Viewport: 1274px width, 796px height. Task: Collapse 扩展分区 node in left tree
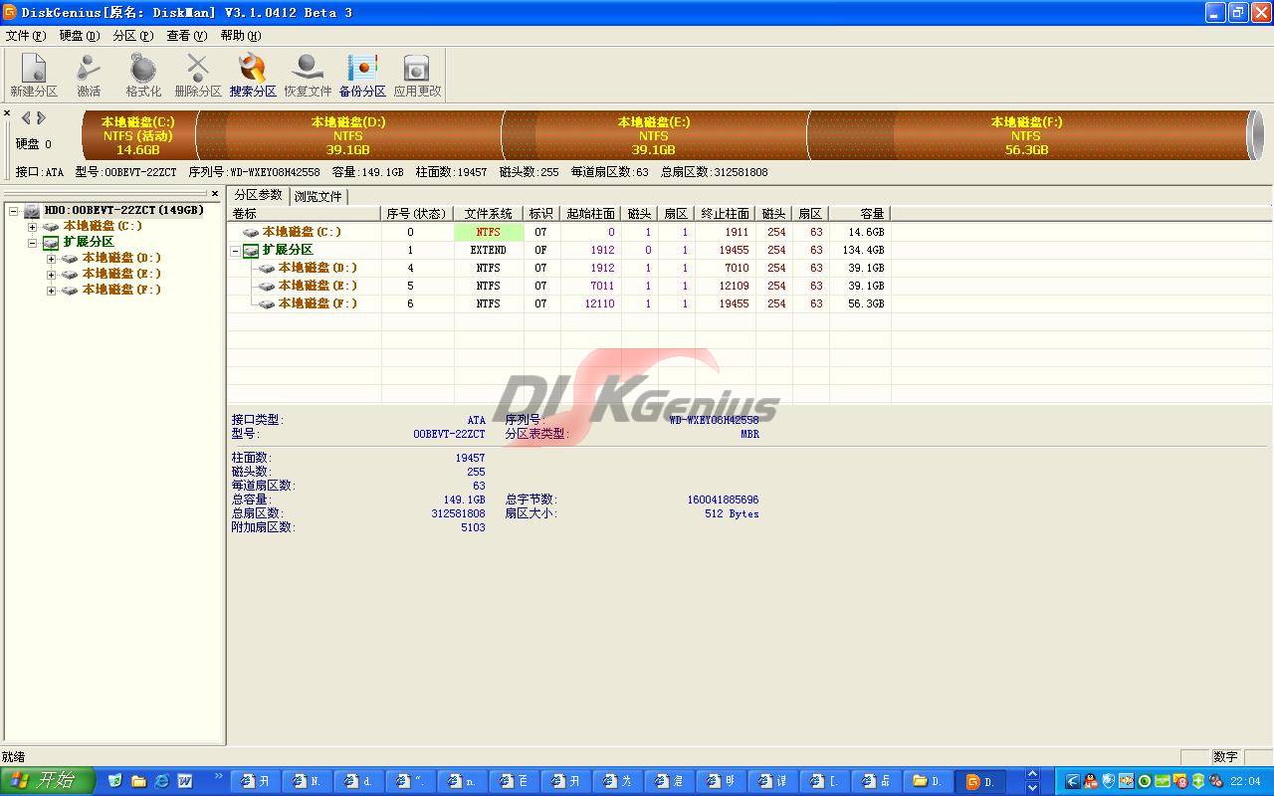[33, 243]
